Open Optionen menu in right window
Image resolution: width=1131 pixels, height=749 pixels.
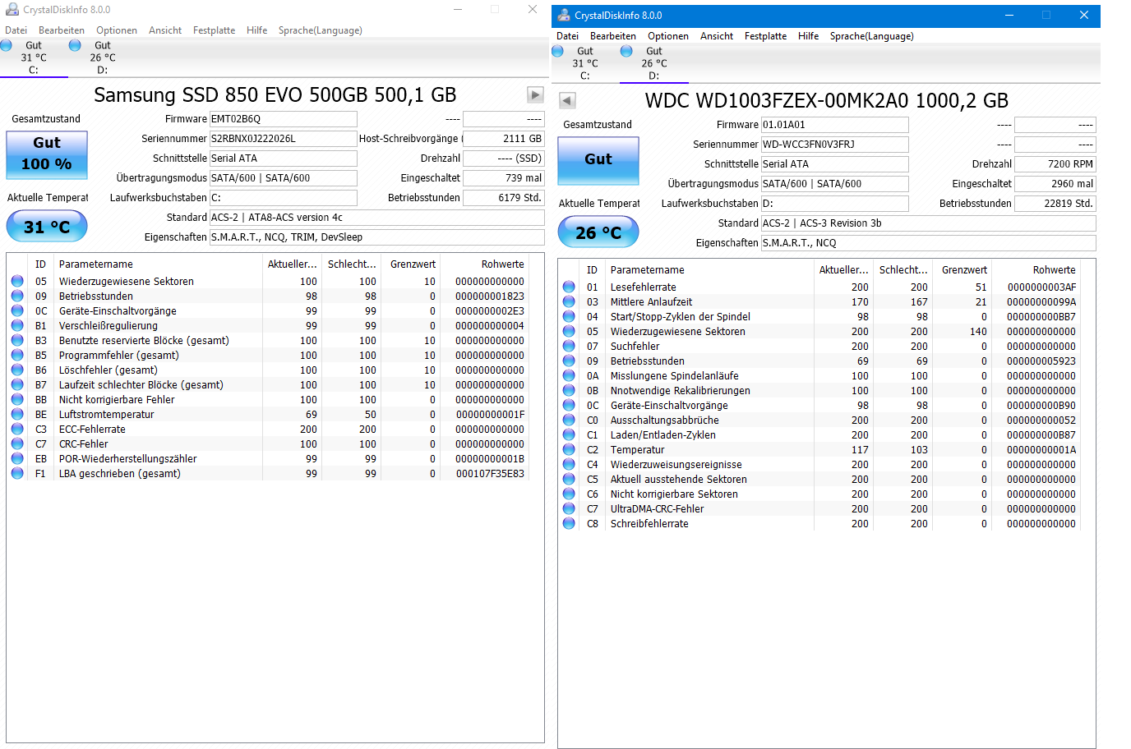668,36
